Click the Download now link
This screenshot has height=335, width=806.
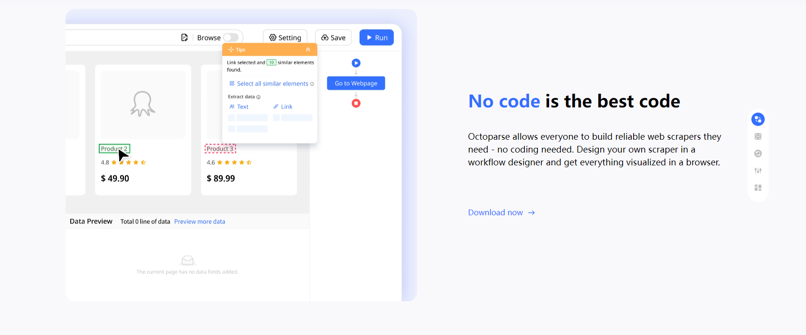[502, 212]
